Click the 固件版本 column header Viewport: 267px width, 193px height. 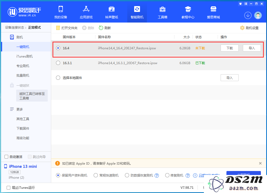point(69,37)
